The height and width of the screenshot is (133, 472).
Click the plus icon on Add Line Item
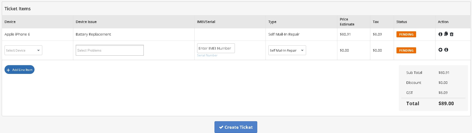pos(8,70)
